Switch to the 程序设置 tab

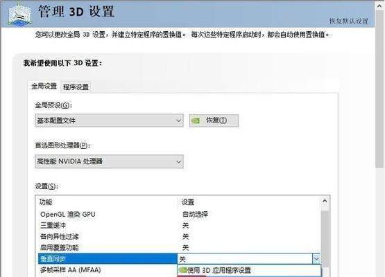(76, 87)
